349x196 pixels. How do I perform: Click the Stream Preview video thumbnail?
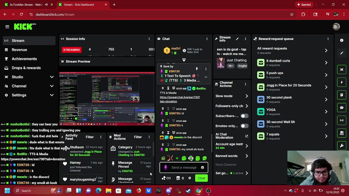pyautogui.click(x=107, y=99)
